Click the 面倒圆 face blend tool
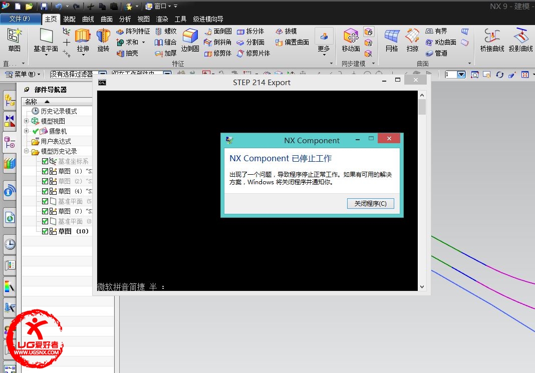This screenshot has width=535, height=373. click(218, 32)
